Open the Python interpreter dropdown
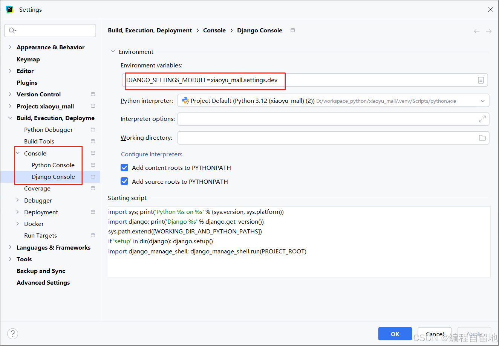The width and height of the screenshot is (499, 346). click(x=483, y=101)
